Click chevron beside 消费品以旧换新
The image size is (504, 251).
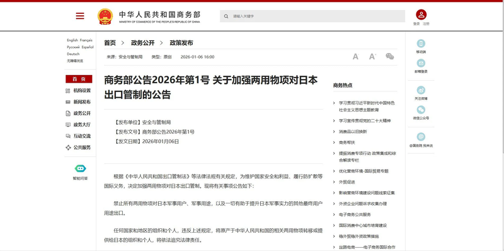click(334, 132)
